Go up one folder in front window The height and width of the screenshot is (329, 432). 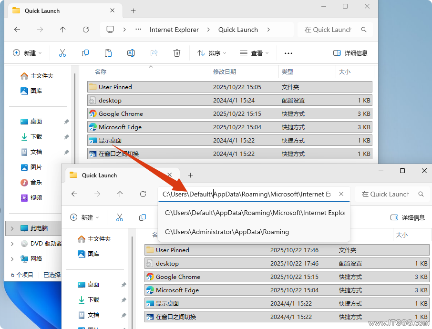coord(120,194)
